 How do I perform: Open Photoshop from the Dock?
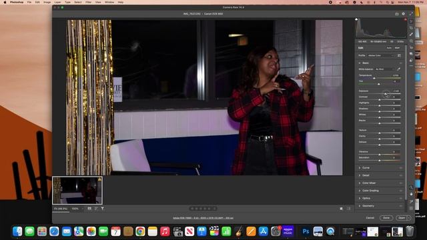tap(306, 231)
